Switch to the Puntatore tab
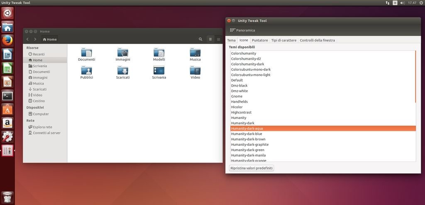This screenshot has width=425, height=205. click(260, 40)
